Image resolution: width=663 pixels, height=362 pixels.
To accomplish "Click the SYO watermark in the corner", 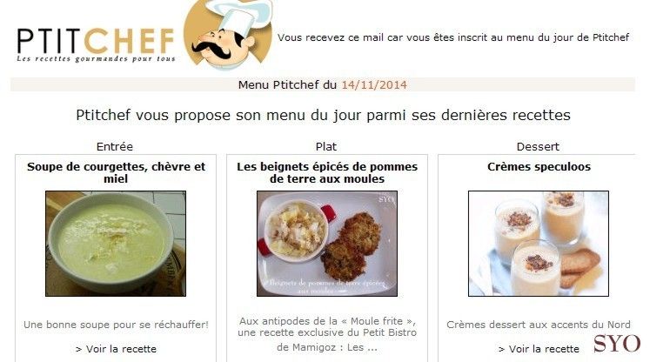I will pos(617,343).
